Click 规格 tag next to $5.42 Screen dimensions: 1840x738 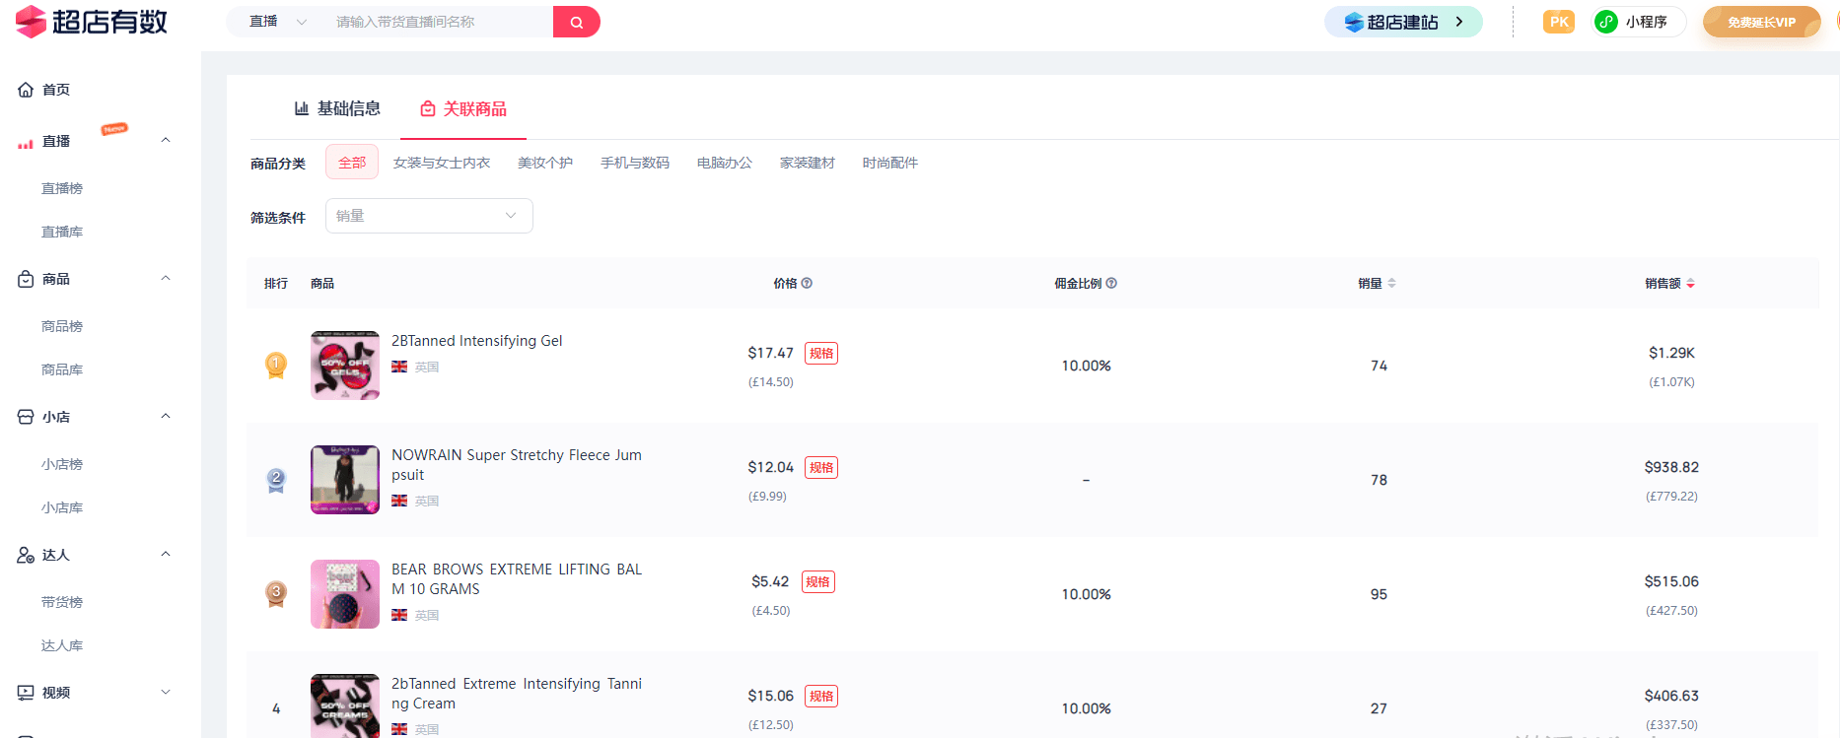[818, 582]
